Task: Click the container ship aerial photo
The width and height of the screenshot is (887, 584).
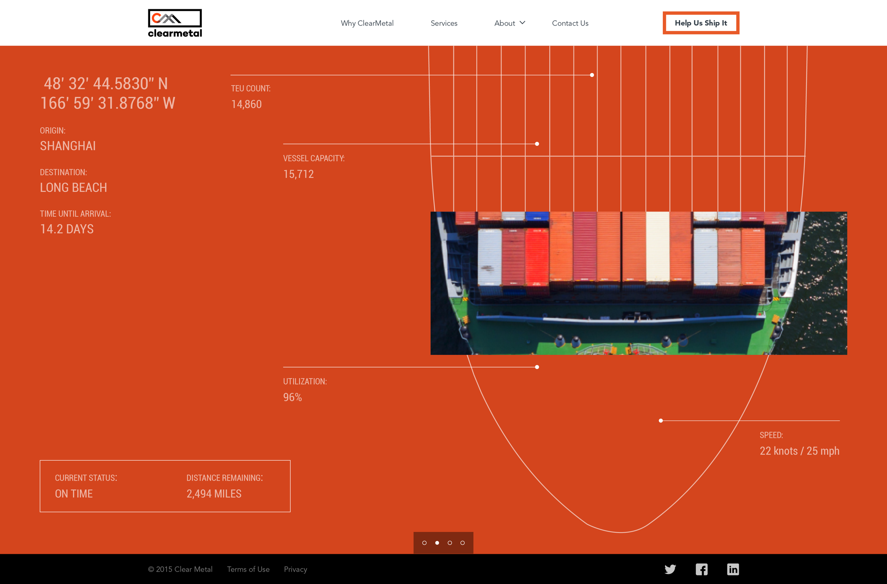Action: pos(638,283)
